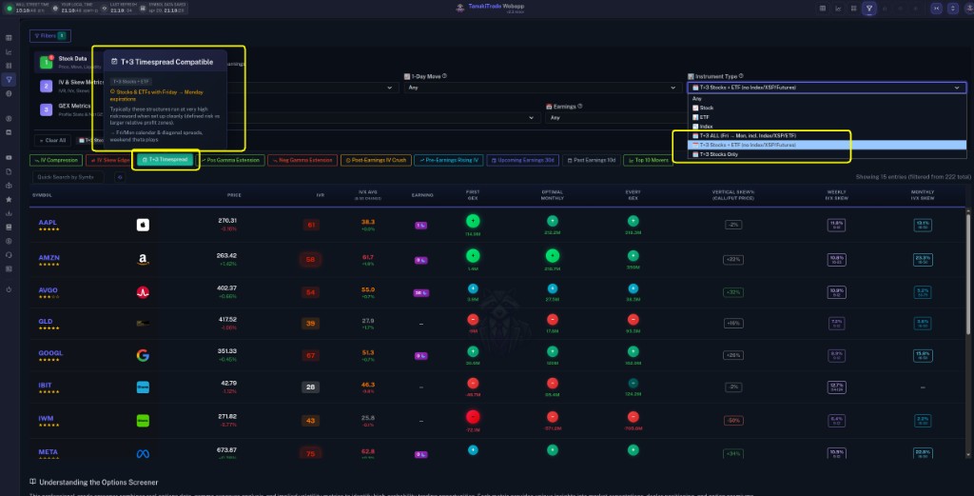The image size is (974, 496).
Task: Click the Apple logo in AAPL row
Action: point(143,225)
